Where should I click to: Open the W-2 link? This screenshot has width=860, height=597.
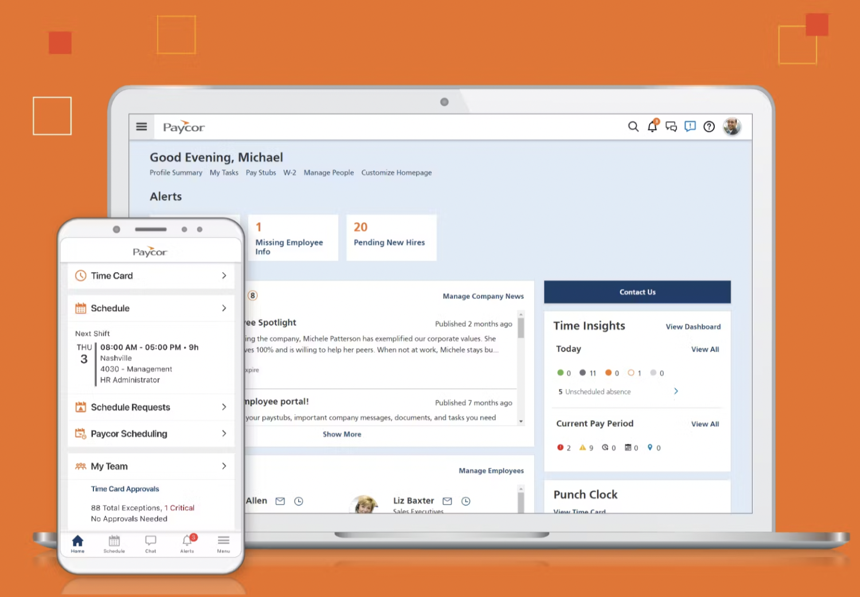point(290,172)
